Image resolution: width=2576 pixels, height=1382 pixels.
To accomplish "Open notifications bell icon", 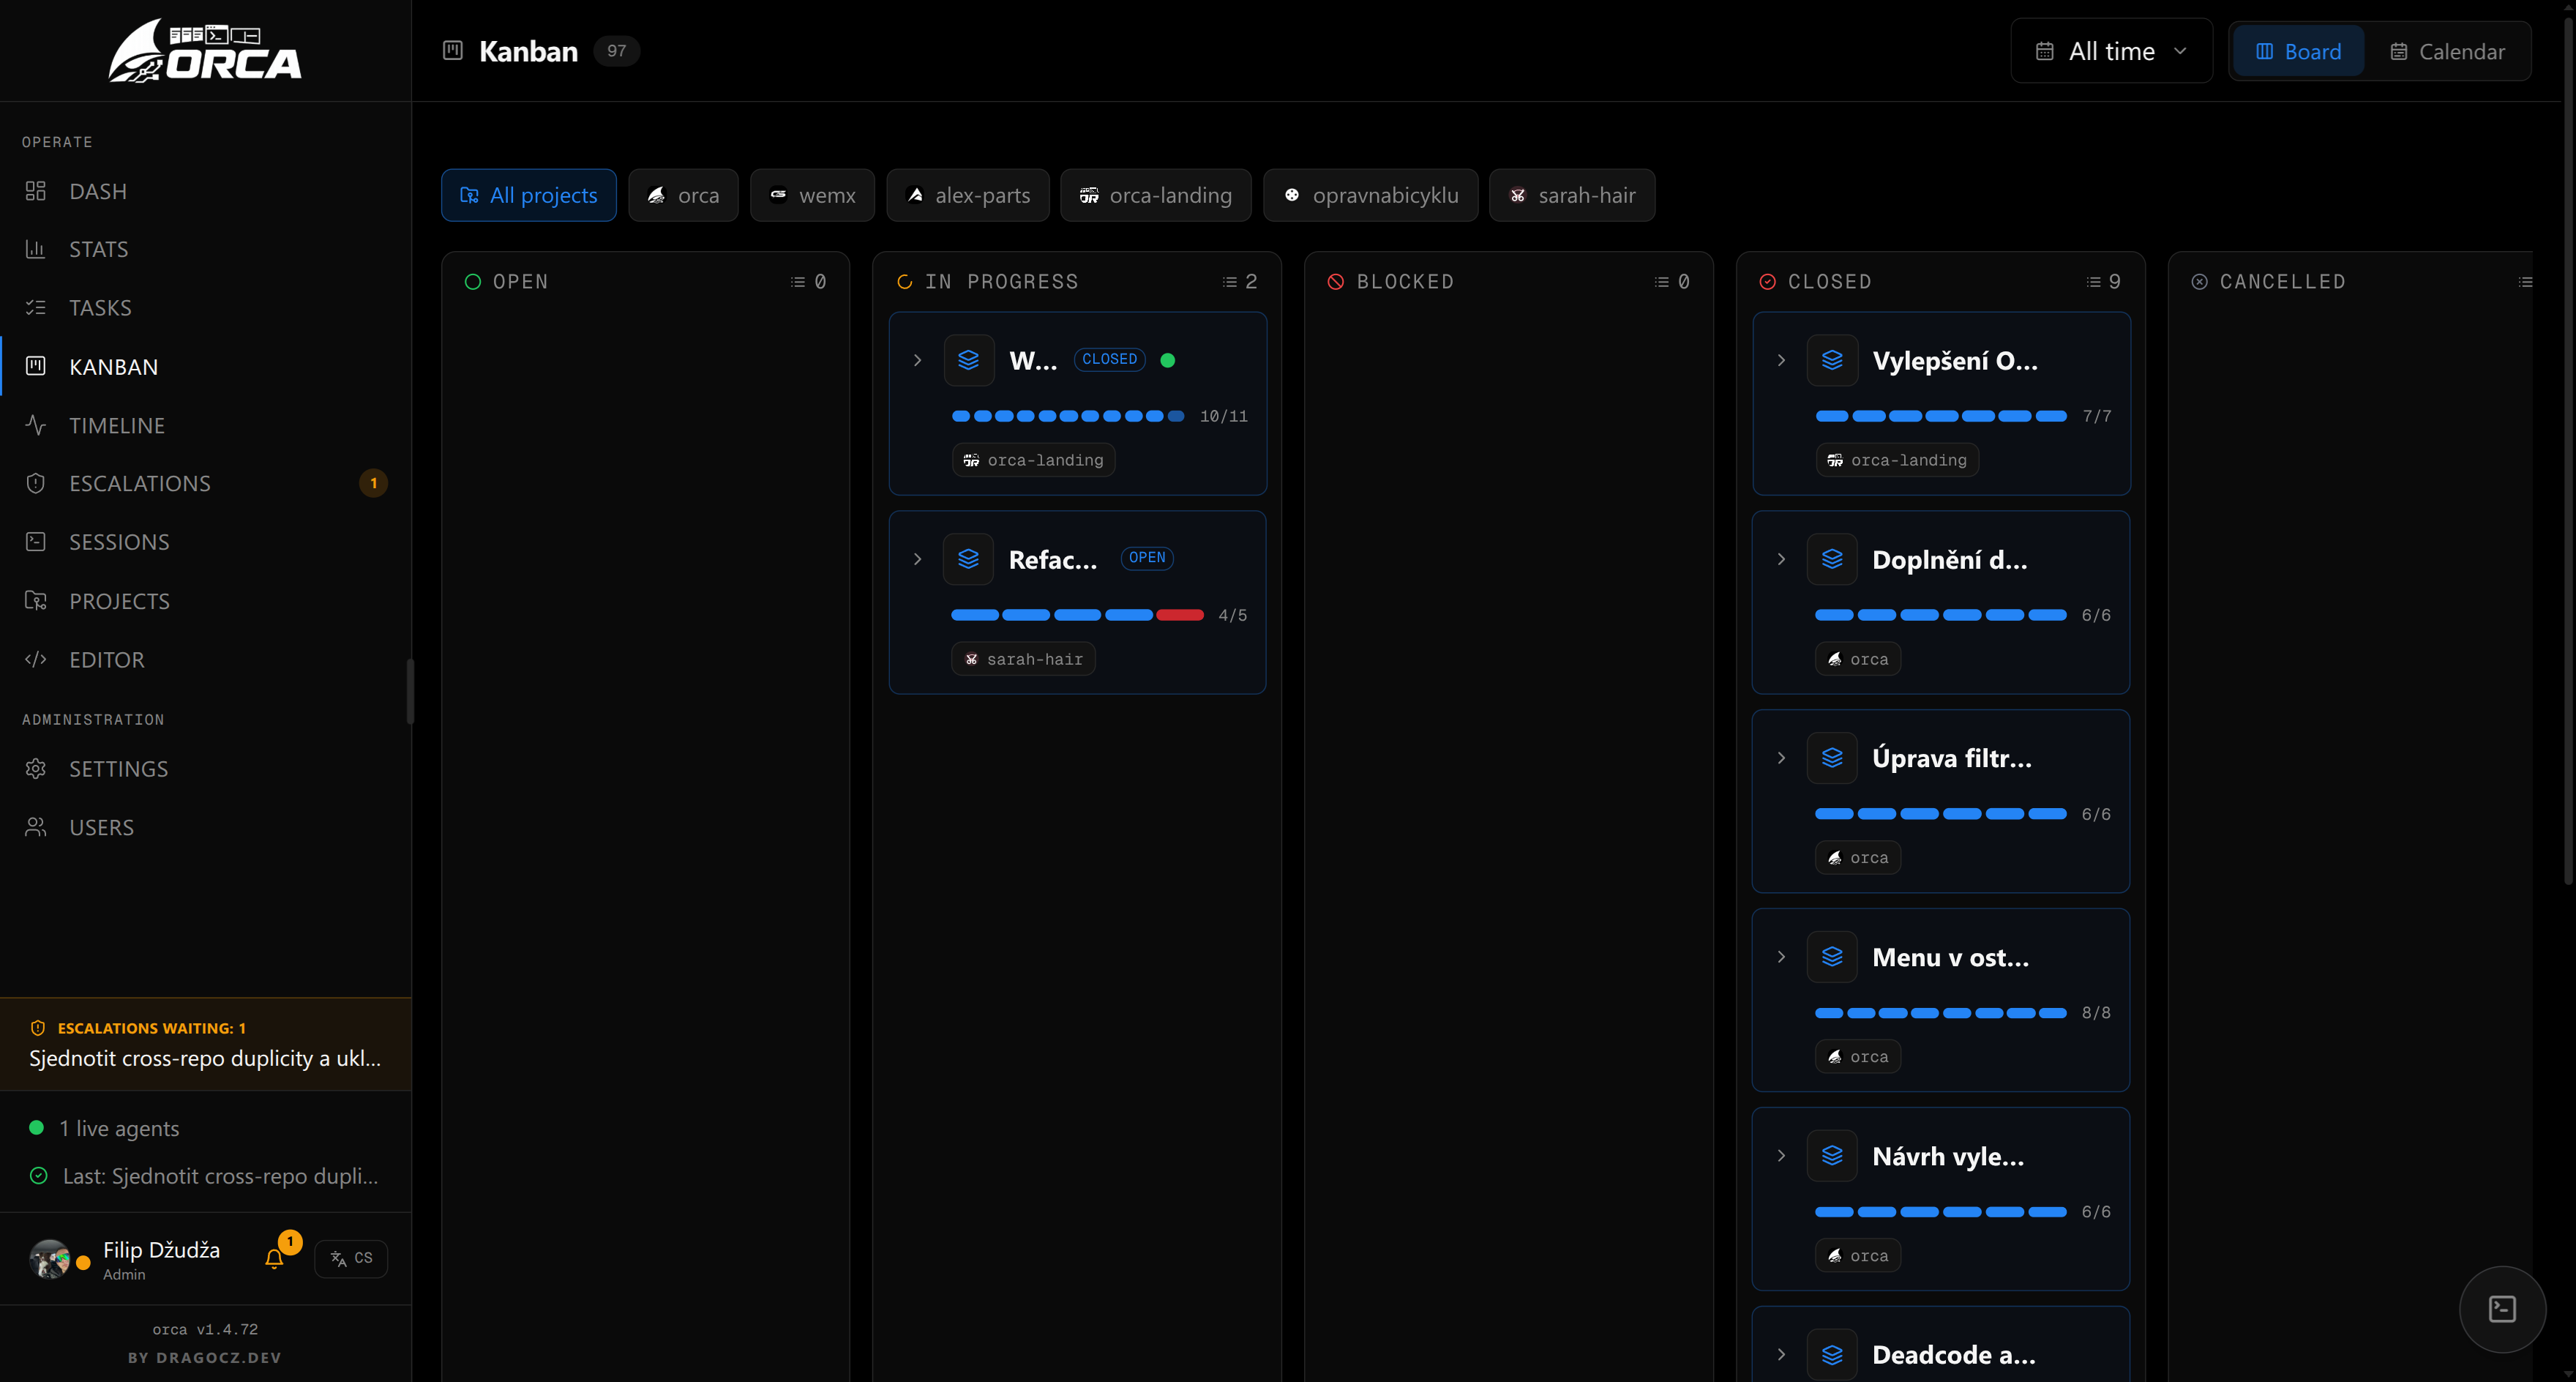I will (274, 1259).
